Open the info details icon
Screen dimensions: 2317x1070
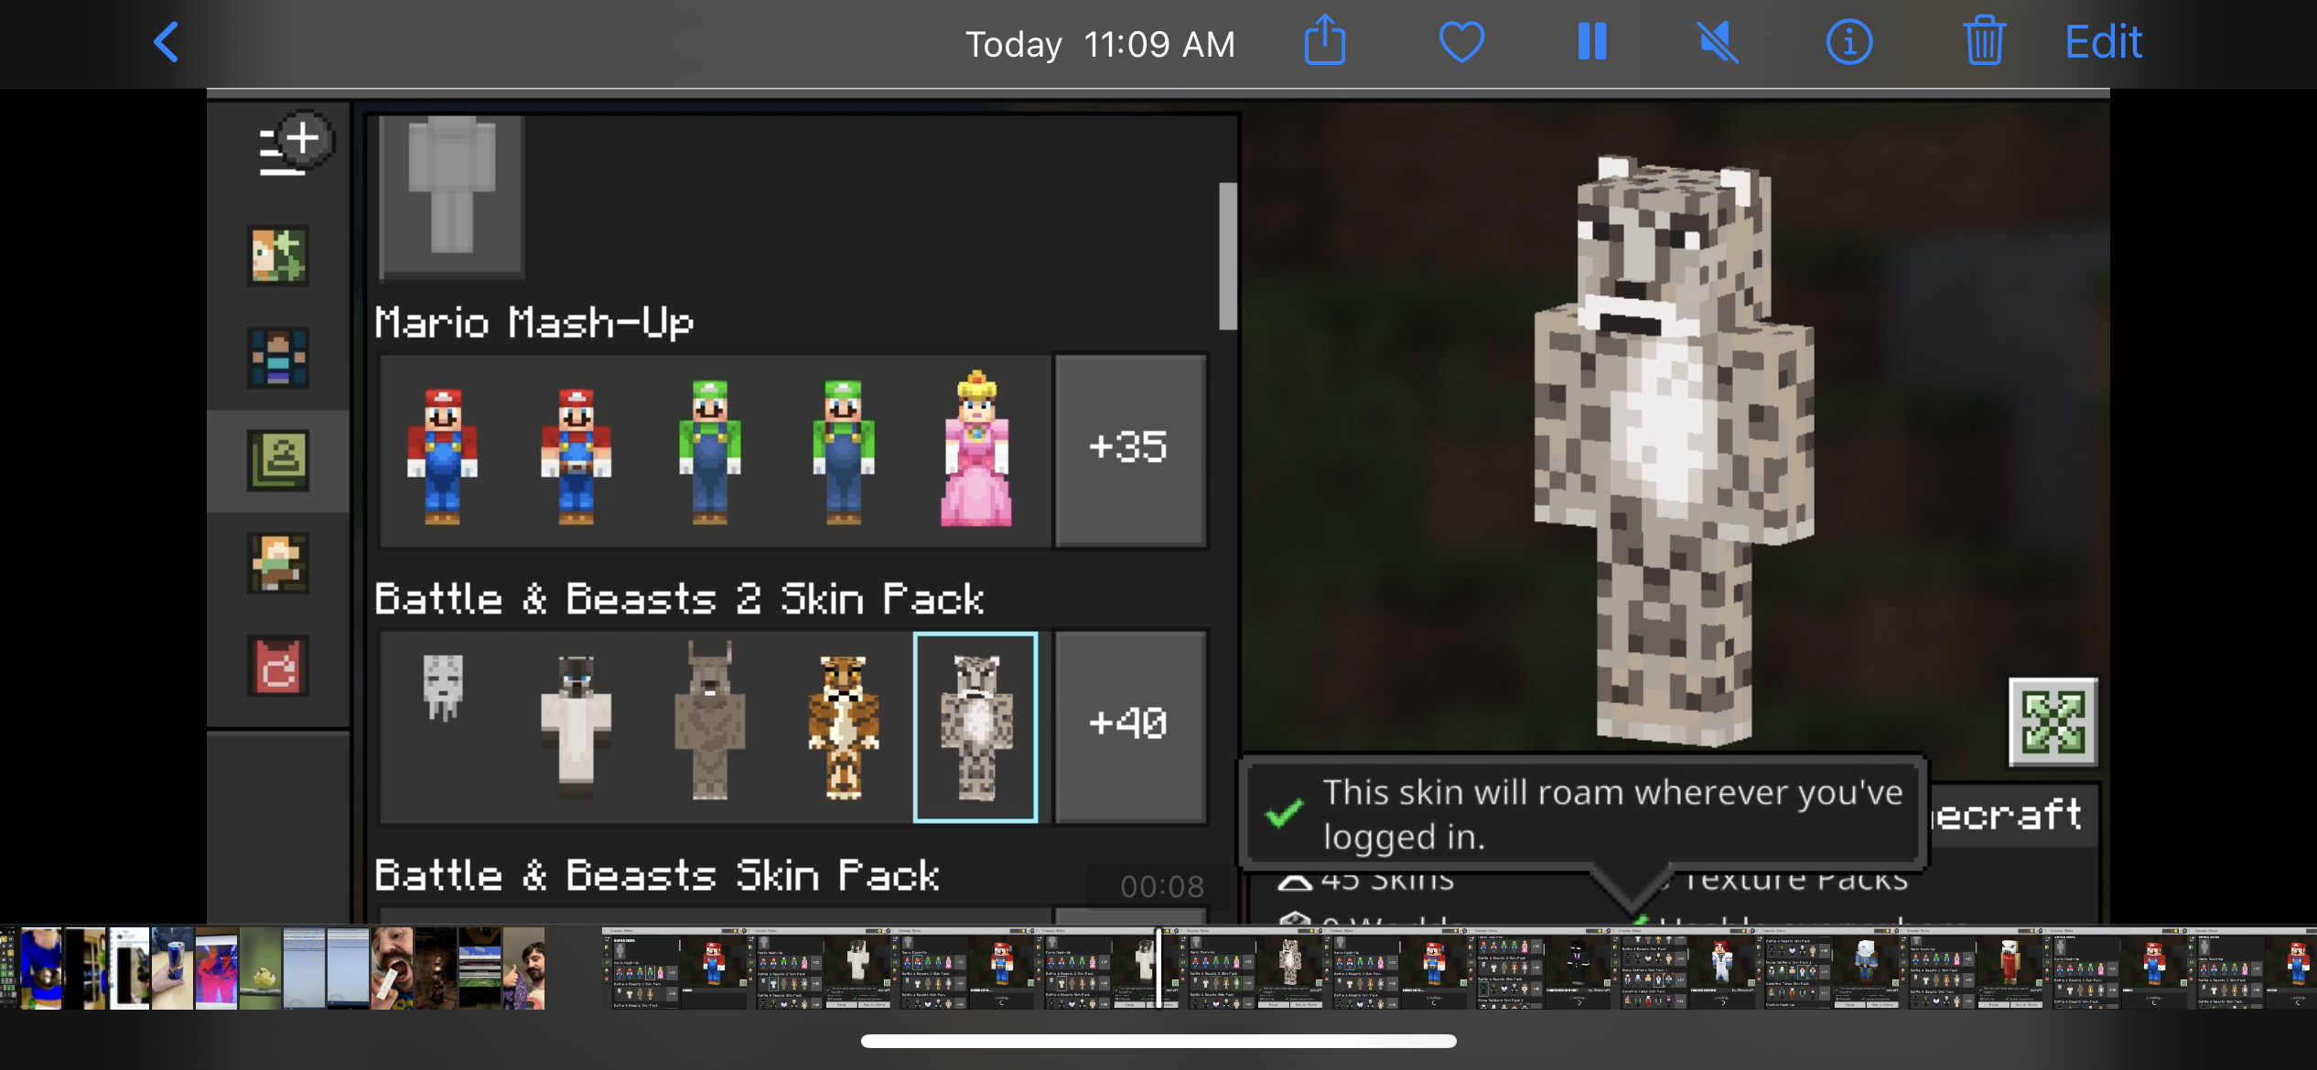click(x=1849, y=42)
